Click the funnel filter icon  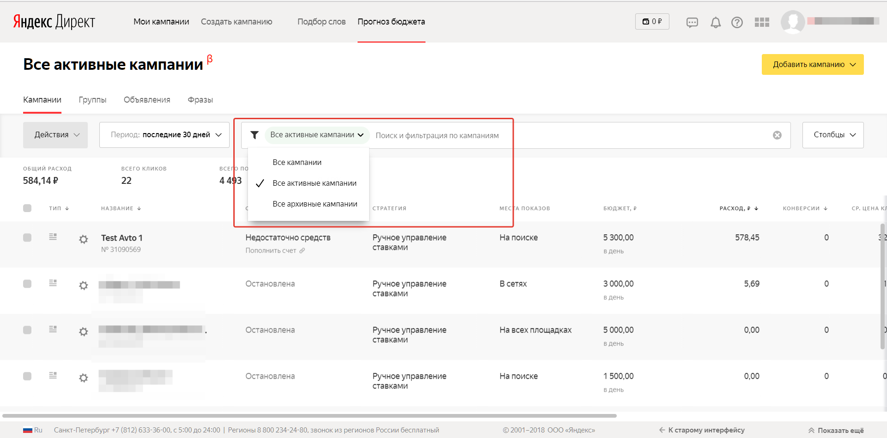(255, 135)
